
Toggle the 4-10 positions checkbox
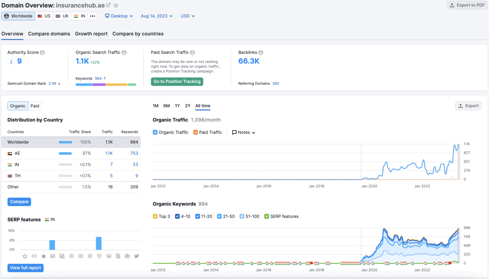tap(177, 216)
